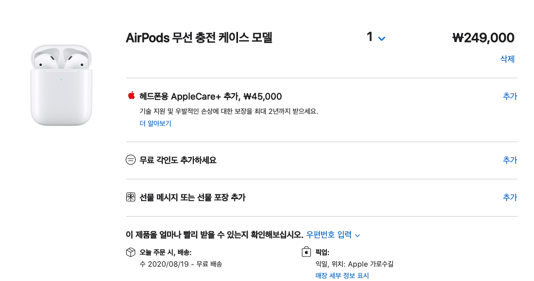The height and width of the screenshot is (281, 534).
Task: Open the AirPods 무선 충전 케이스 모델 title
Action: [x=199, y=37]
